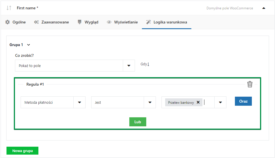Click the reorder arrows icon beside First name
This screenshot has width=275, height=158.
click(9, 8)
